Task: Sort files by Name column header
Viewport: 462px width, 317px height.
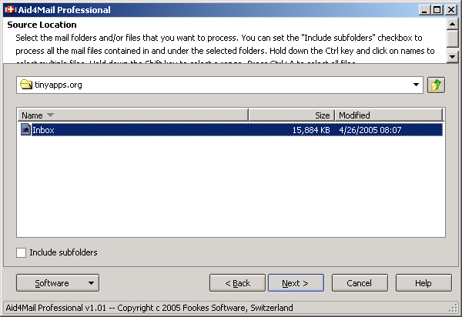Action: tap(132, 115)
